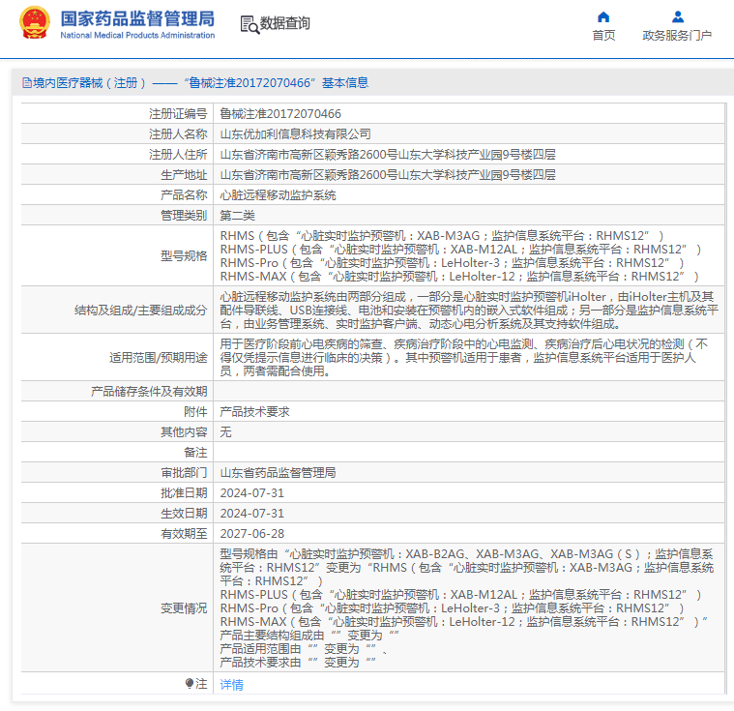
Task: Click the 有效期至 value 2027-06-28
Action: [251, 533]
